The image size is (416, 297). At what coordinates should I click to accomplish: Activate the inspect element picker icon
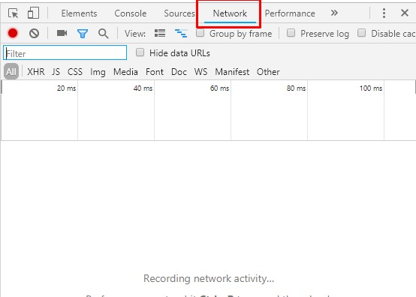[13, 13]
